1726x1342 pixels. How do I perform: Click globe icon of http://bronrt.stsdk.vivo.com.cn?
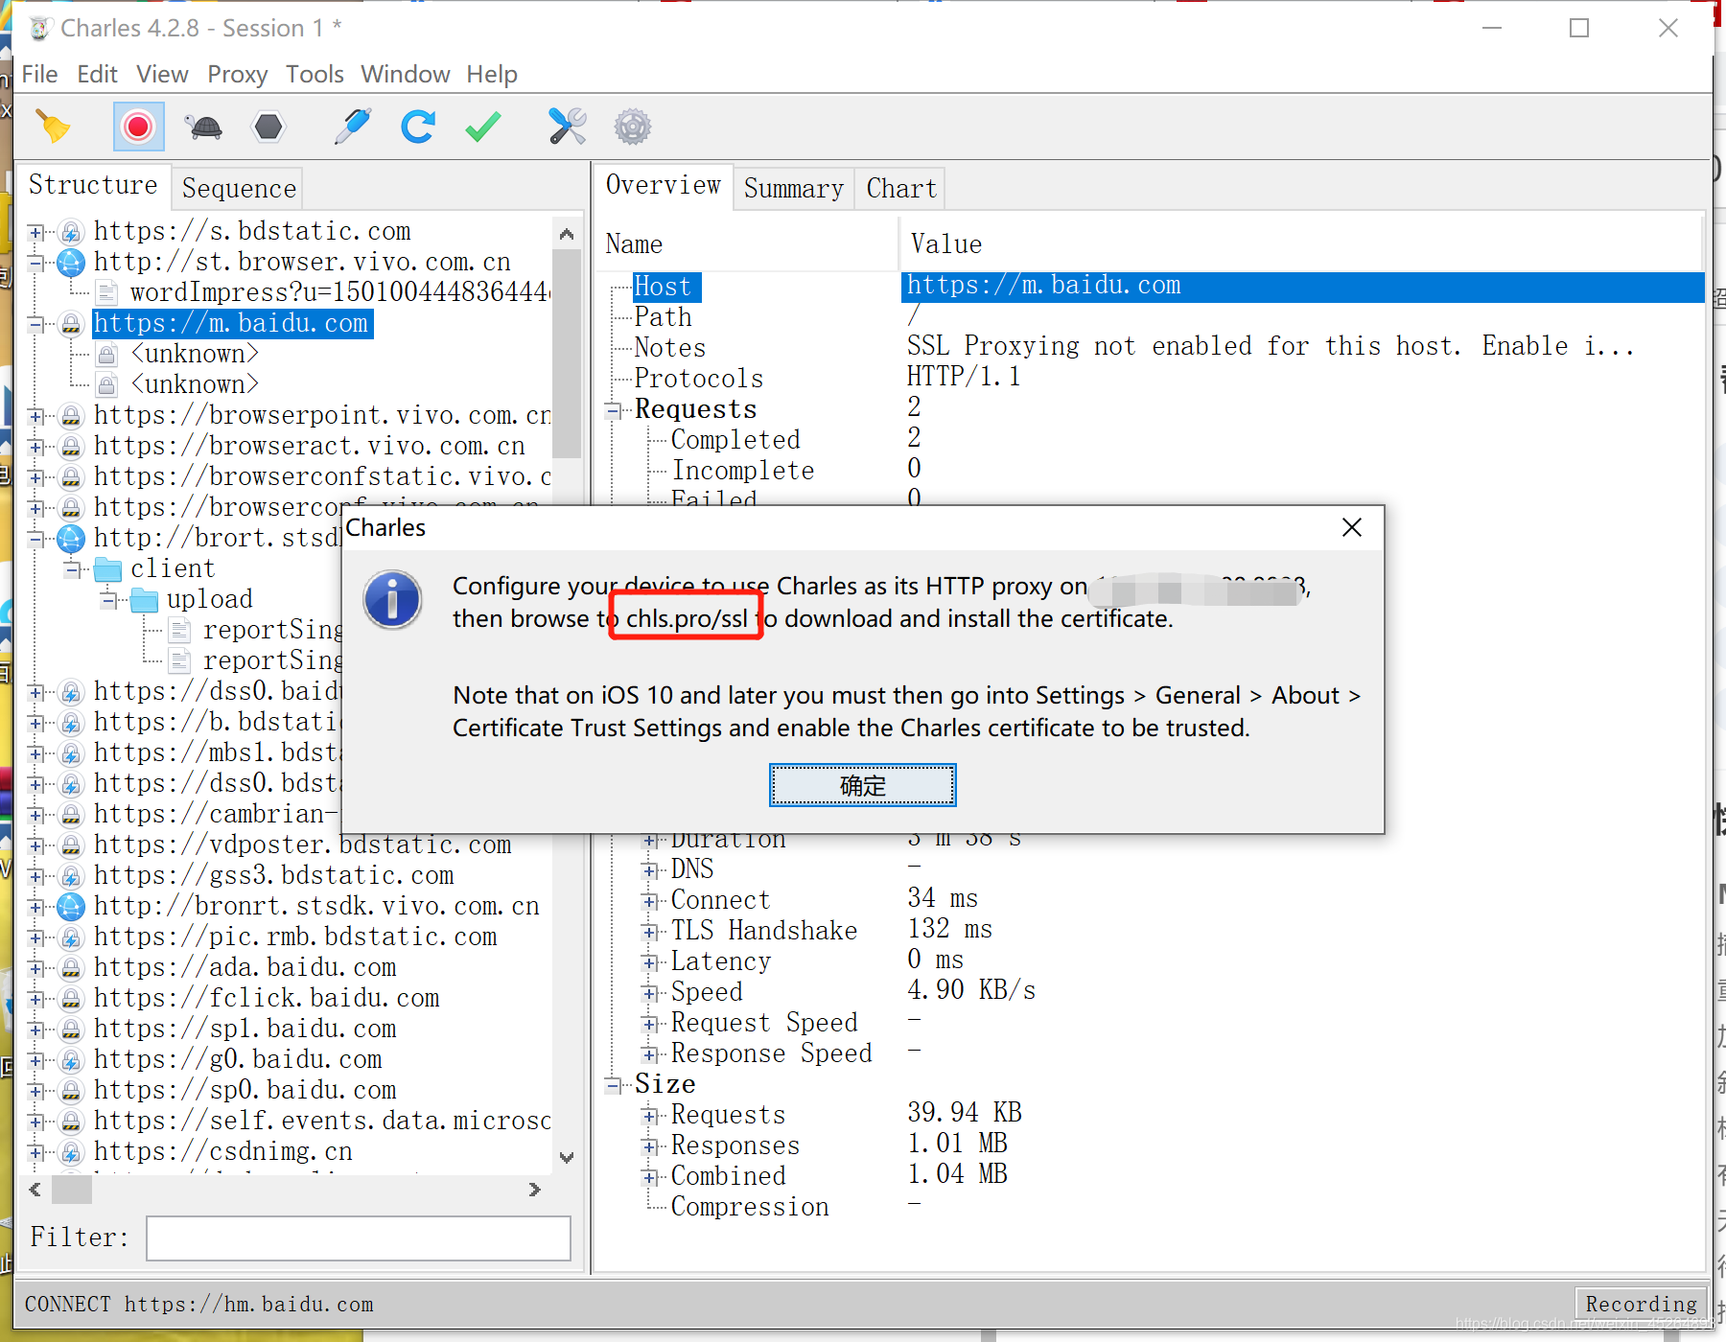click(71, 906)
